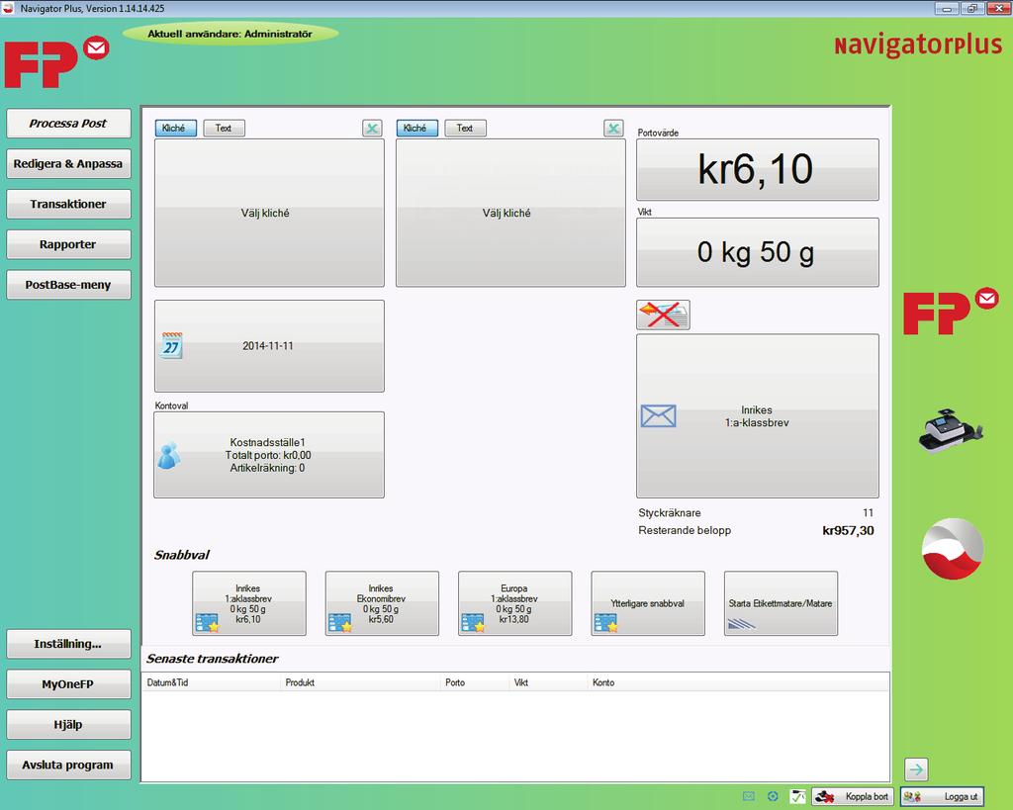The image size is (1013, 810).
Task: Open Inställning... settings
Action: pos(68,644)
